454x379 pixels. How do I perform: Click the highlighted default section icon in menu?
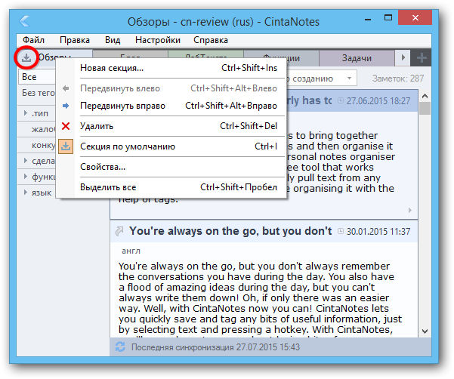click(x=66, y=146)
